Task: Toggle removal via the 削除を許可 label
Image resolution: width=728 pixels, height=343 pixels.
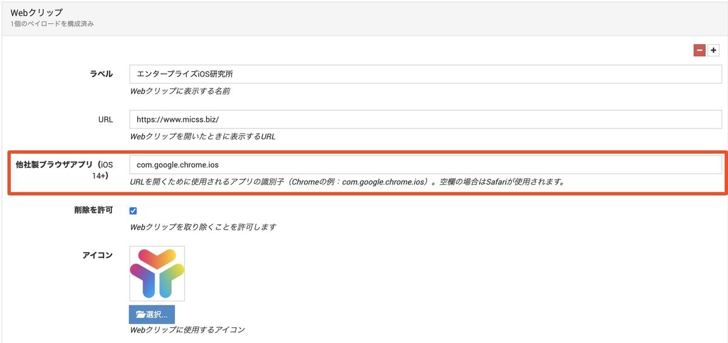Action: pyautogui.click(x=93, y=210)
